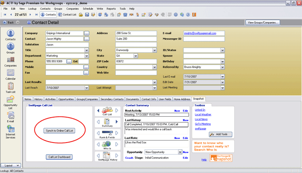Screen dimensions: 302x173
Task: Open the Layout dropdown at bottom left
Action: pos(11,165)
